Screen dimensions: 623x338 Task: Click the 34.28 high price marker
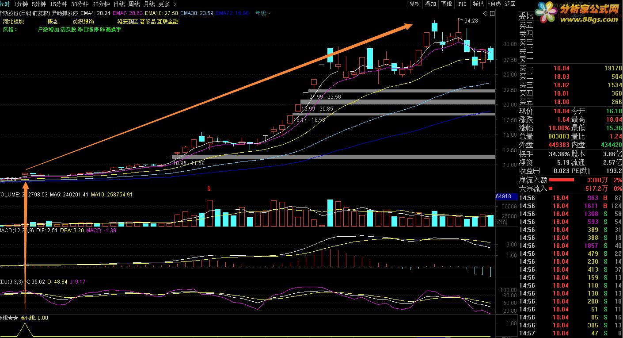tap(471, 21)
